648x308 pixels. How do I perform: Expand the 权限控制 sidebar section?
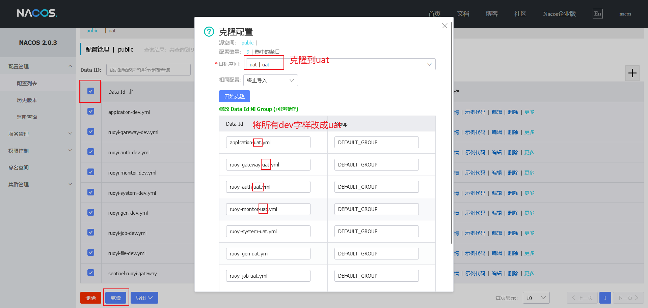point(38,151)
